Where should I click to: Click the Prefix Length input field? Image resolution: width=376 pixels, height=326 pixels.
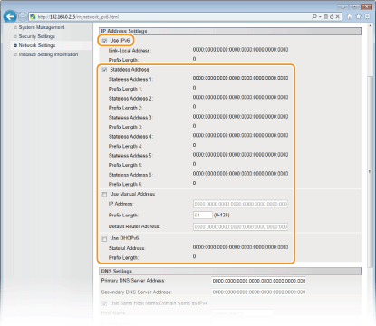[x=203, y=216]
